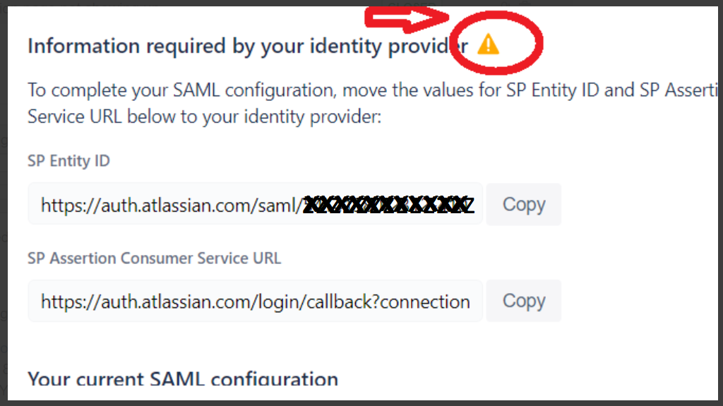Select the redacted XXXX portion of the Entity ID
Viewport: 723px width, 406px height.
point(388,205)
